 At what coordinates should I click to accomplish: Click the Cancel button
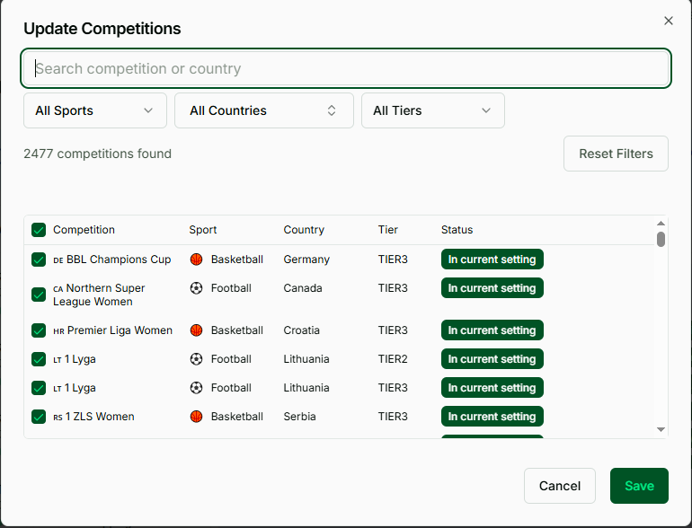[560, 486]
